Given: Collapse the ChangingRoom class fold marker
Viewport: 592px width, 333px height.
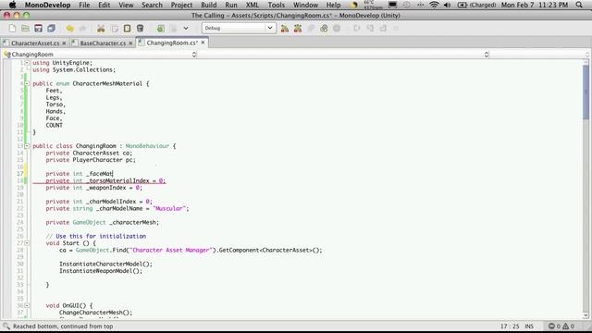Looking at the screenshot, I should point(27,146).
